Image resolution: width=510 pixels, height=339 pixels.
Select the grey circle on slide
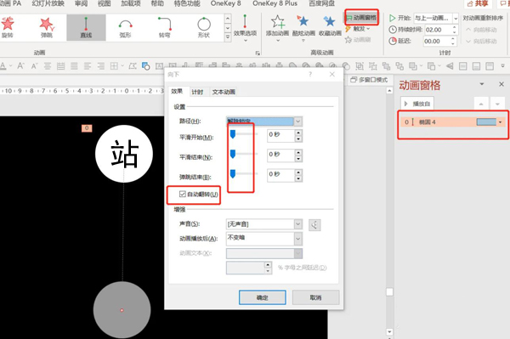[x=122, y=310]
